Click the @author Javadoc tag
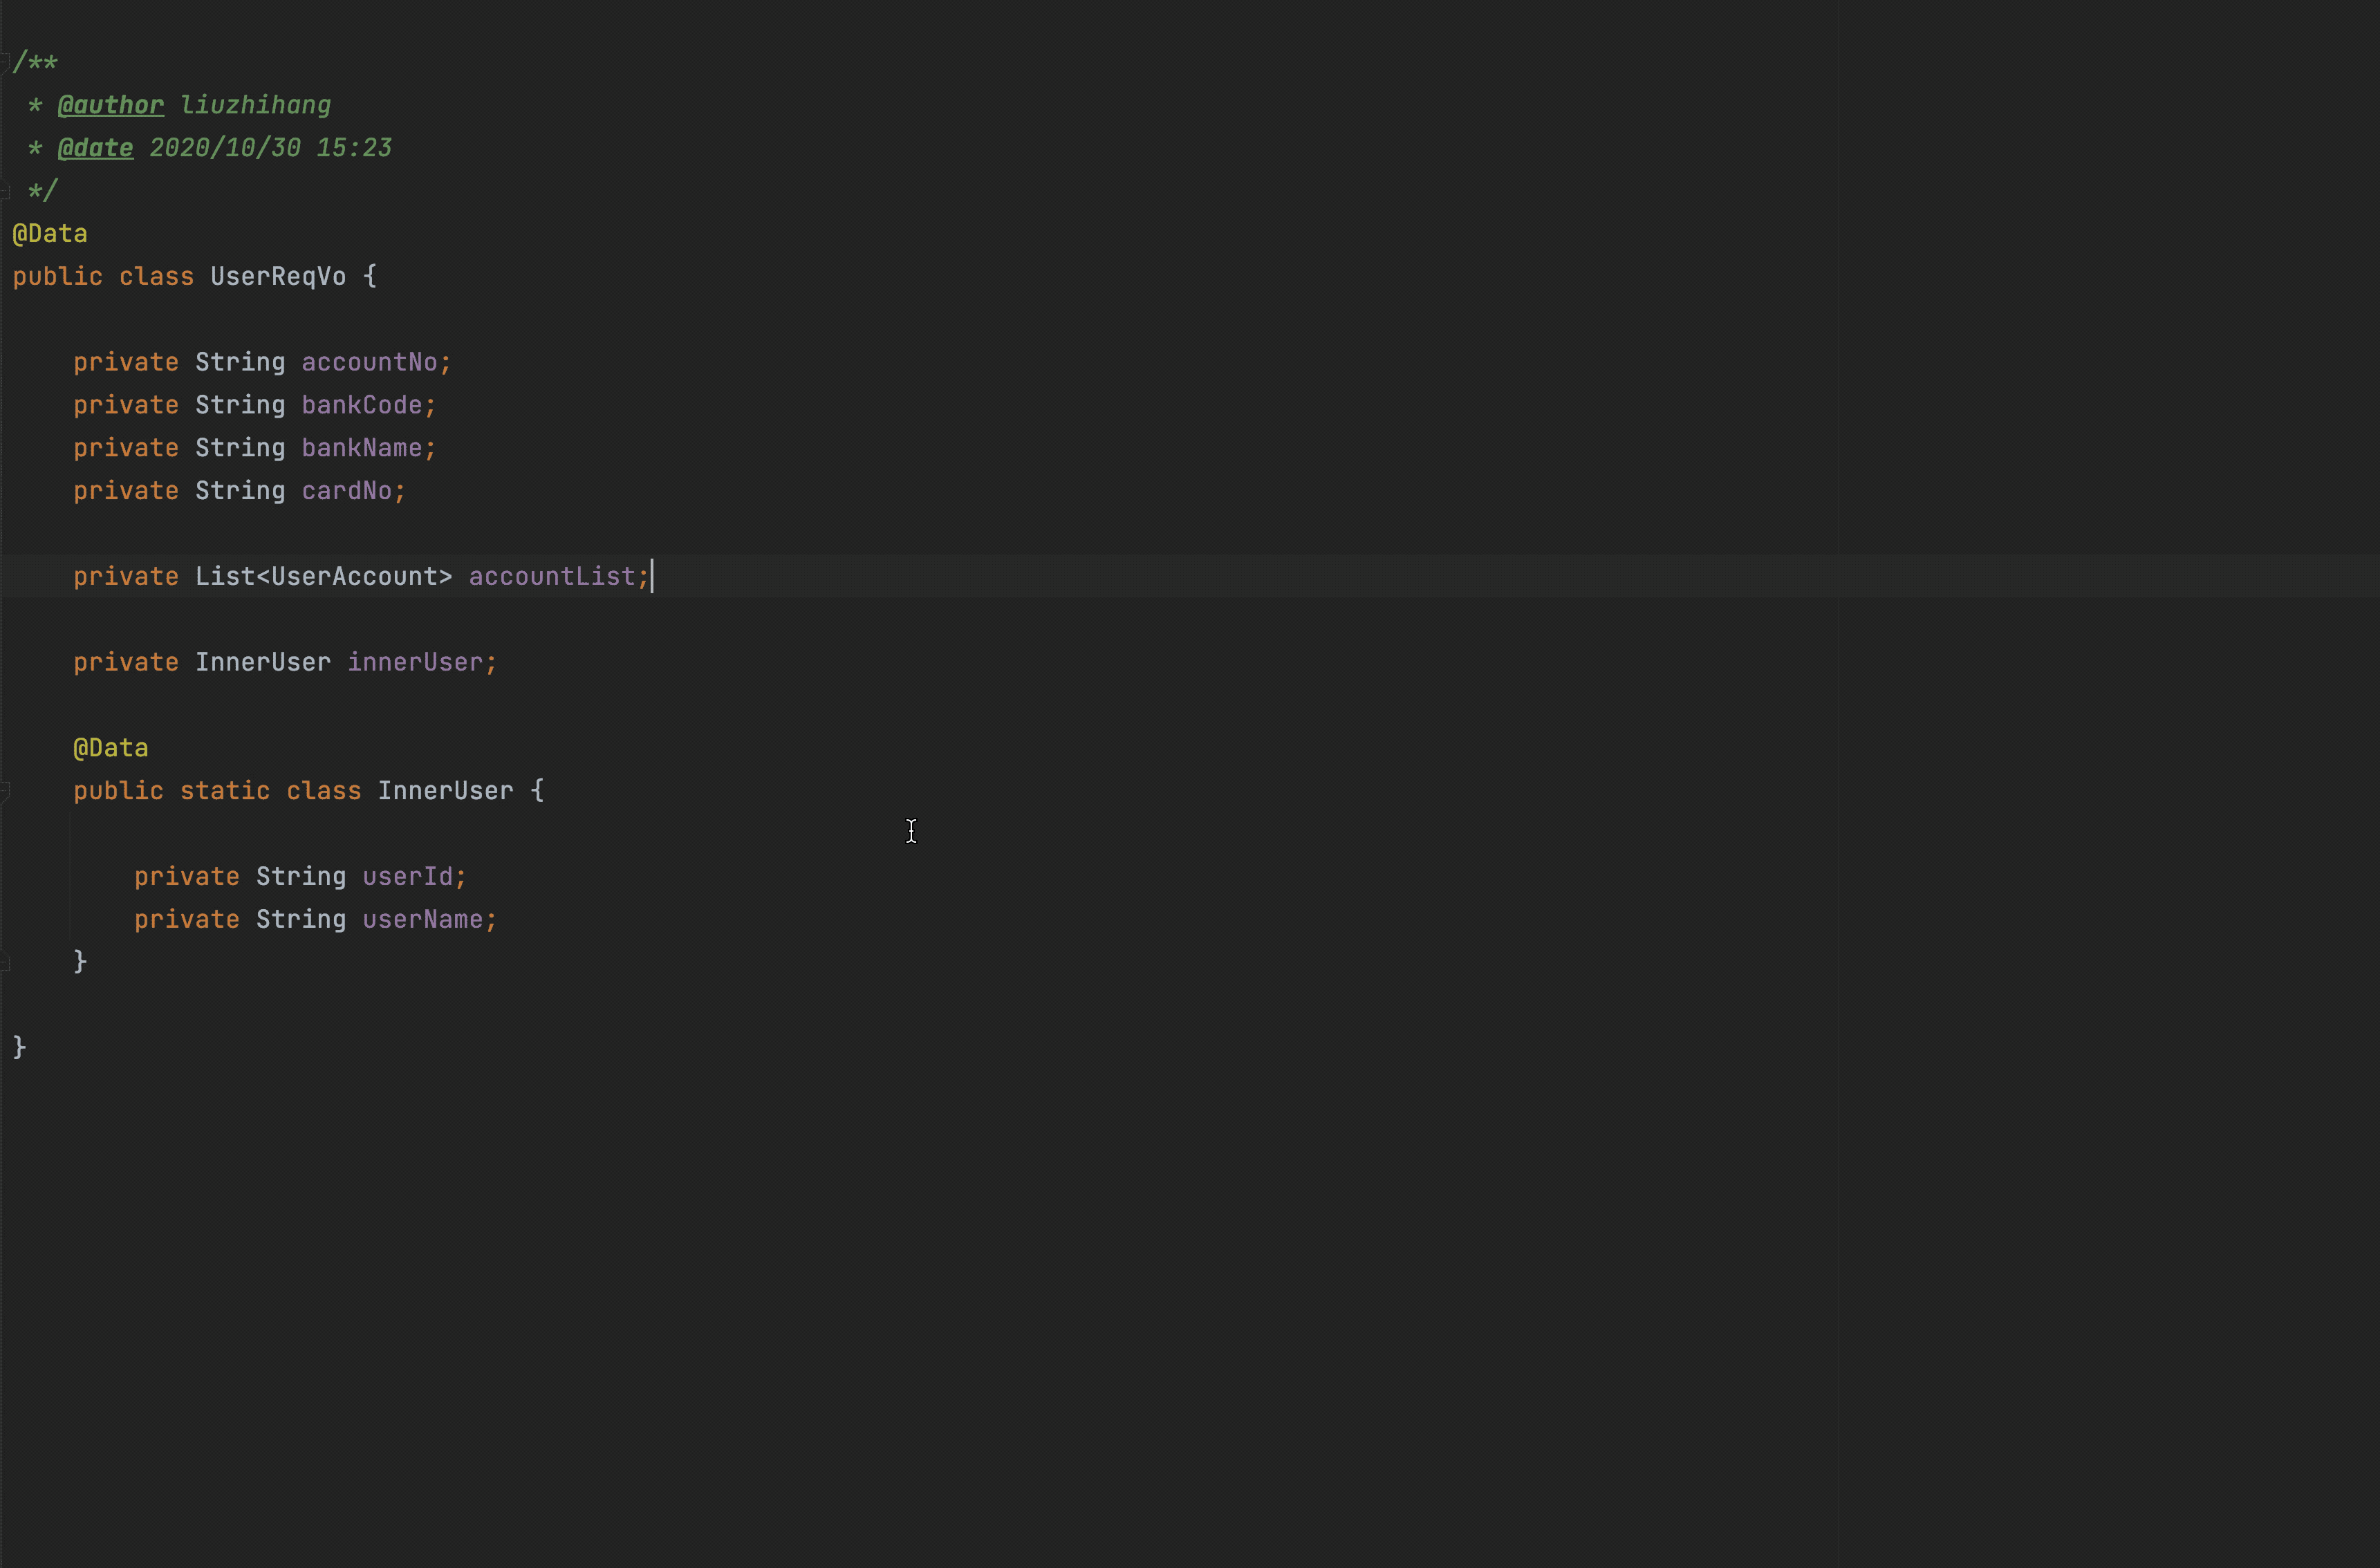2380x1568 pixels. [x=110, y=105]
